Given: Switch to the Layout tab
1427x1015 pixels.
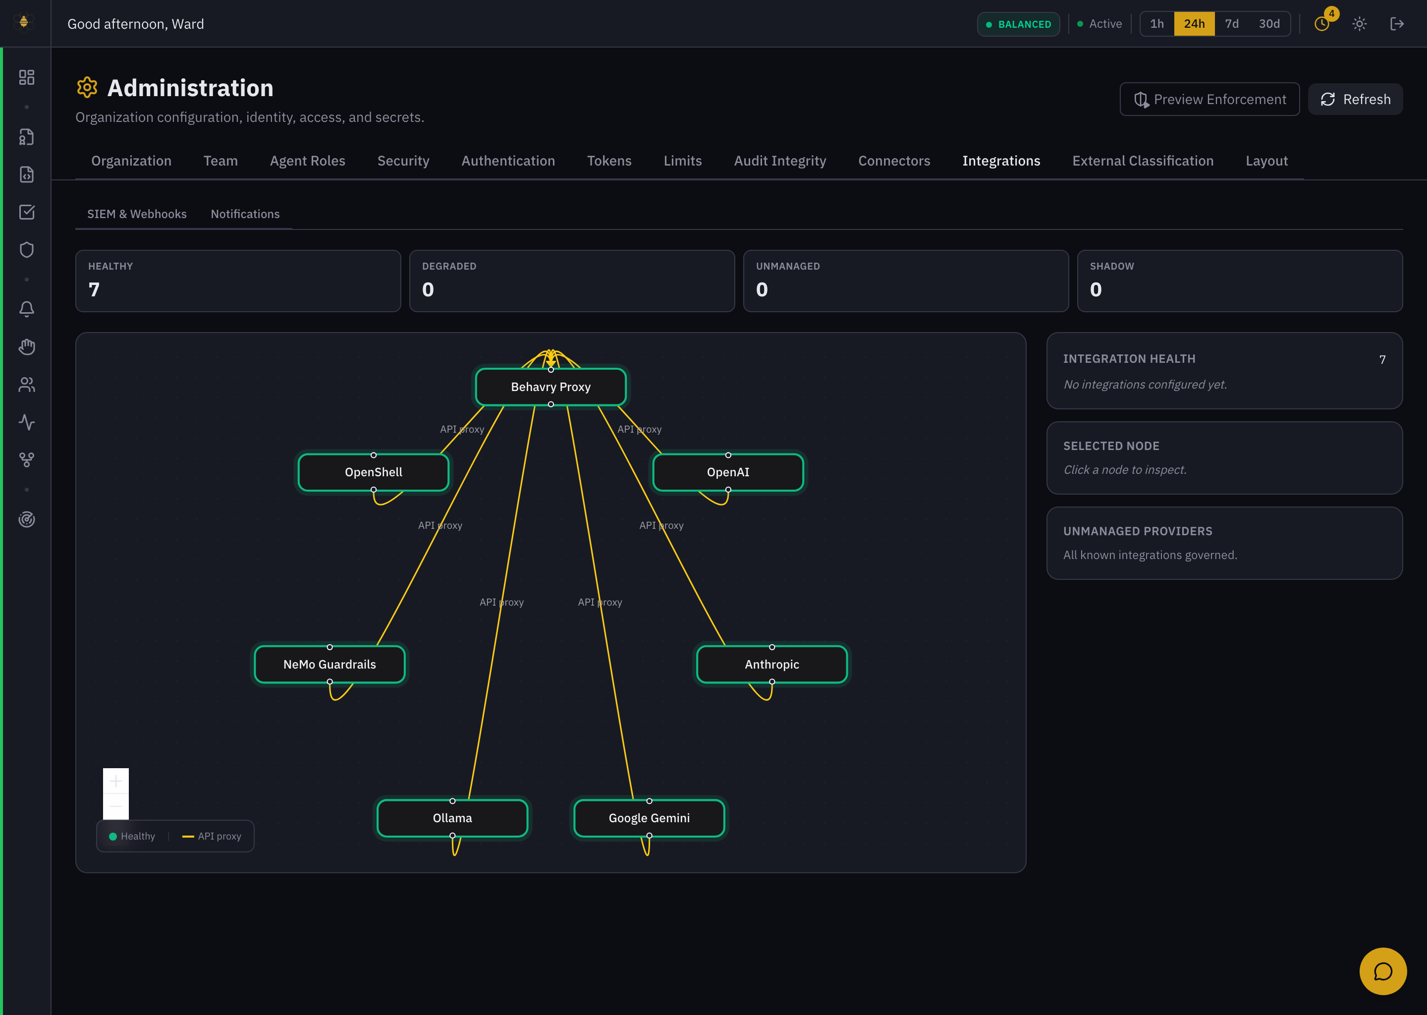Looking at the screenshot, I should coord(1266,161).
